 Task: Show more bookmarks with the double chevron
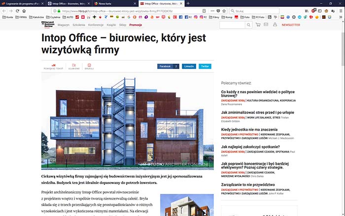pos(341,17)
